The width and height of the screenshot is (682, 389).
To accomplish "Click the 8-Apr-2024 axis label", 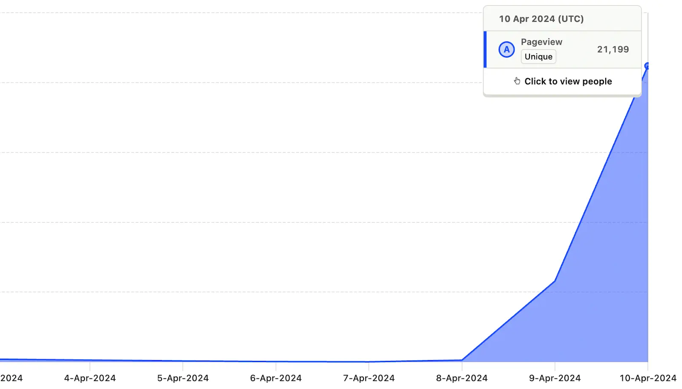I will pyautogui.click(x=462, y=378).
